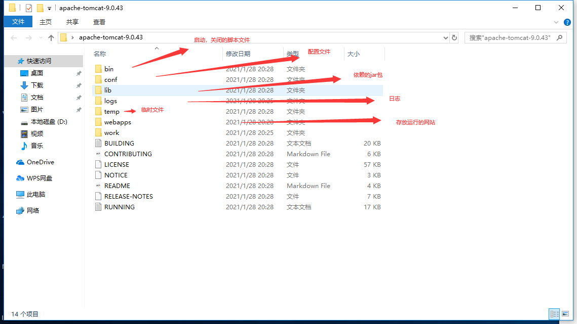The height and width of the screenshot is (324, 577).
Task: Refresh the current folder view
Action: (x=454, y=37)
